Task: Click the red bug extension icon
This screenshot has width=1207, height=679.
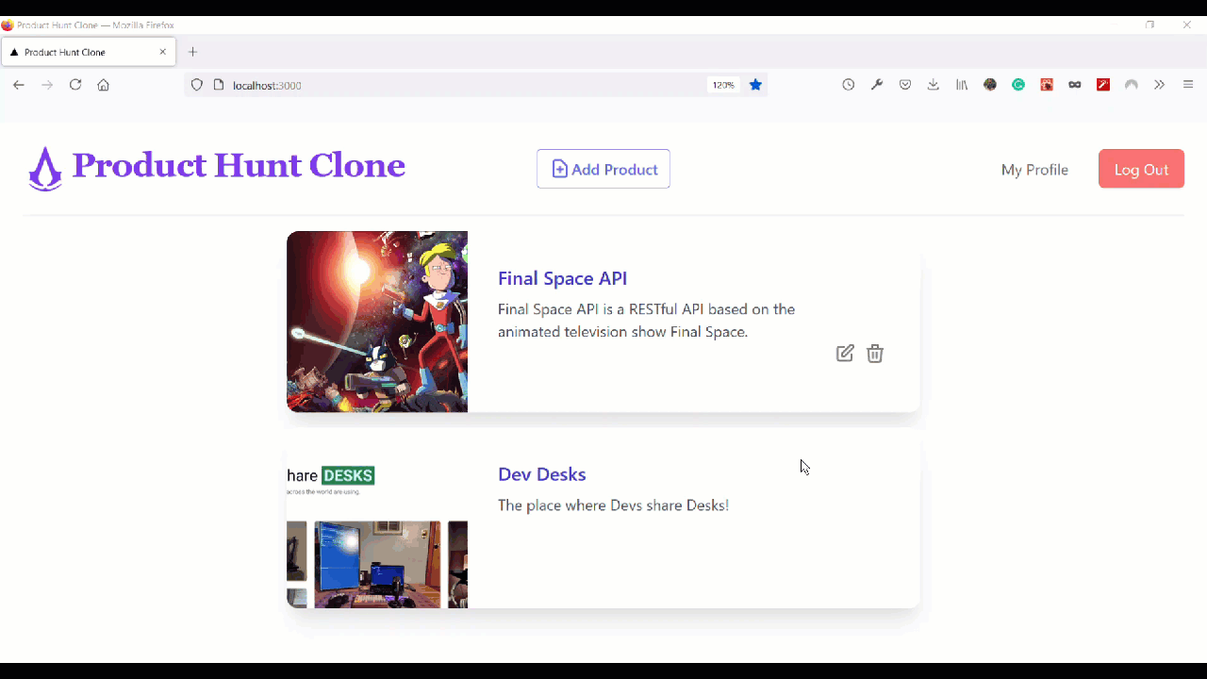Action: (x=1047, y=85)
